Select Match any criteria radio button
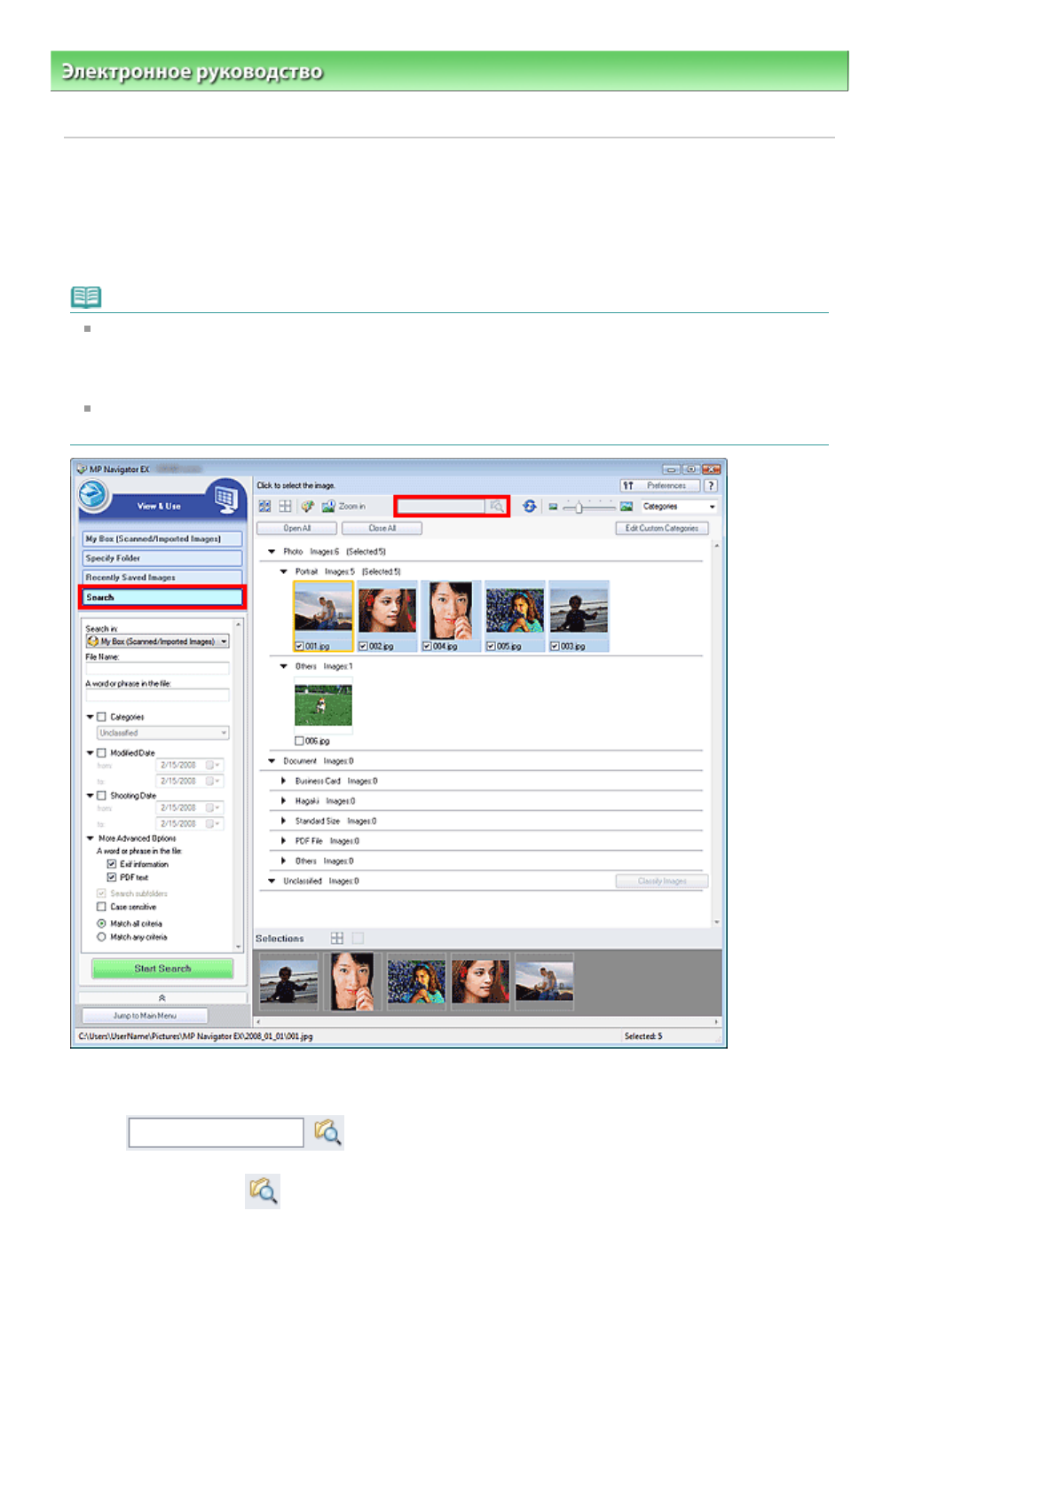 click(x=101, y=937)
